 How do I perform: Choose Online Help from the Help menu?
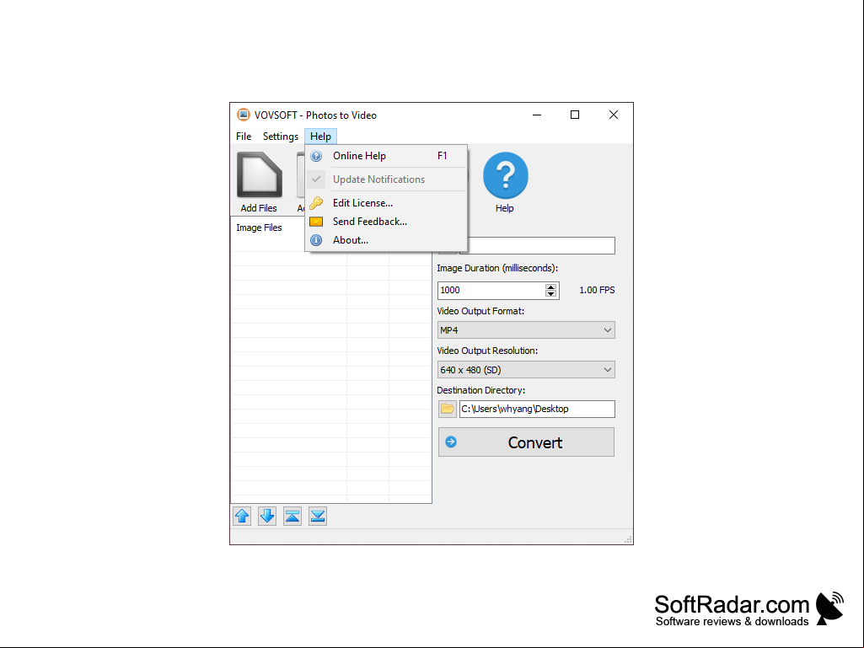tap(386, 156)
